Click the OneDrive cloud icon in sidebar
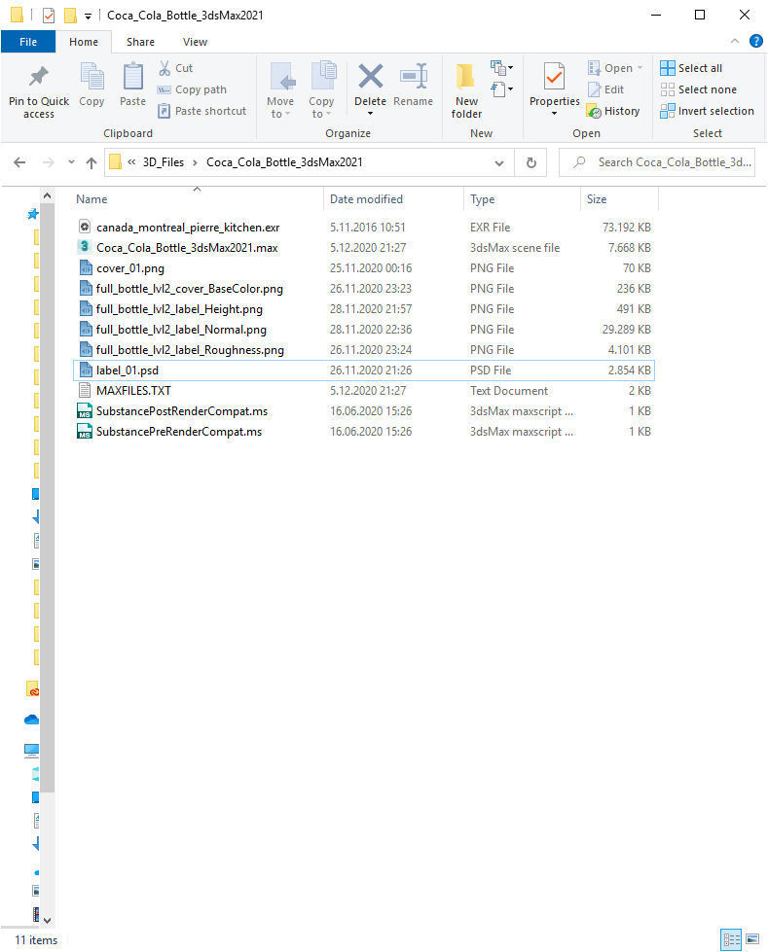This screenshot has height=952, width=768. pos(31,720)
